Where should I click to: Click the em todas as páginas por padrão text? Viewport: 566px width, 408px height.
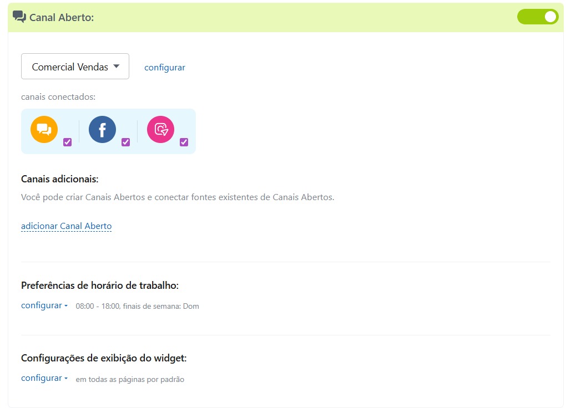130,380
